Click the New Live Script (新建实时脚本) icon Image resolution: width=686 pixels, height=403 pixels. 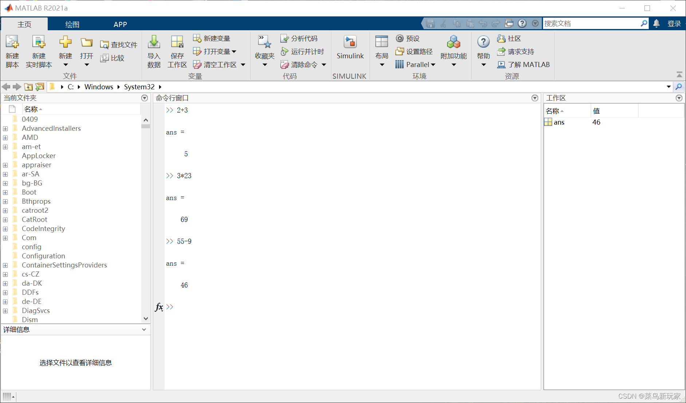click(39, 42)
